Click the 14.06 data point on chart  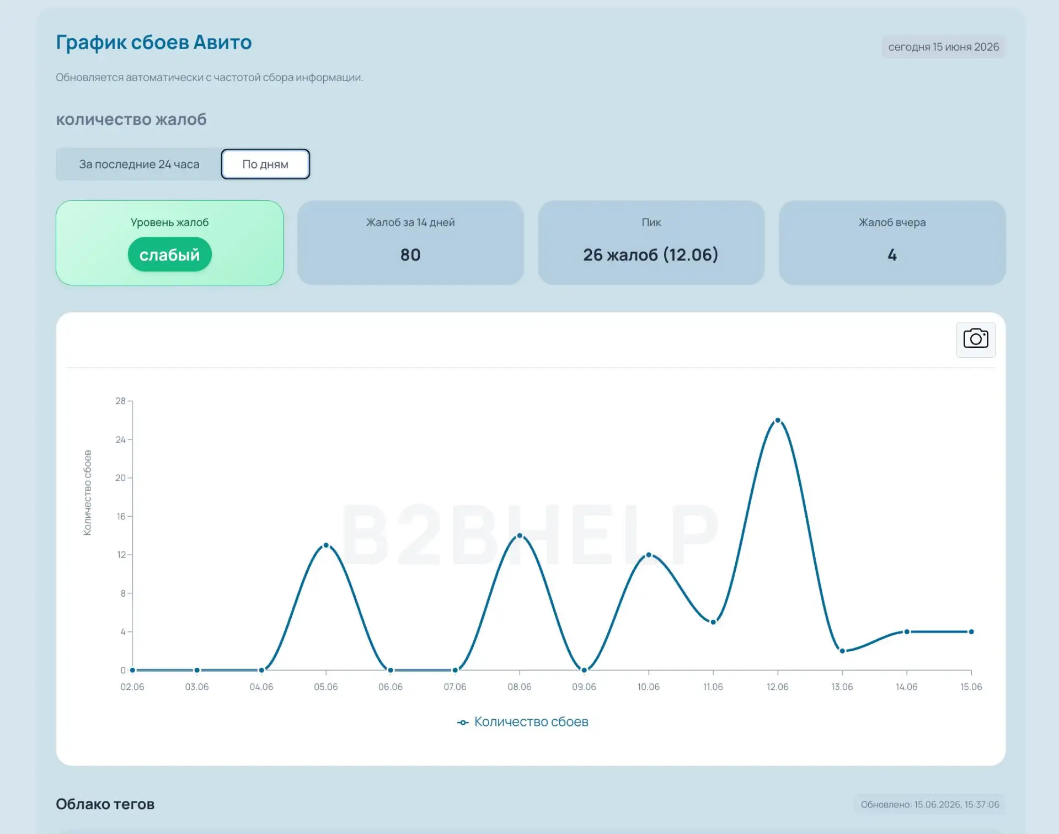pos(907,631)
